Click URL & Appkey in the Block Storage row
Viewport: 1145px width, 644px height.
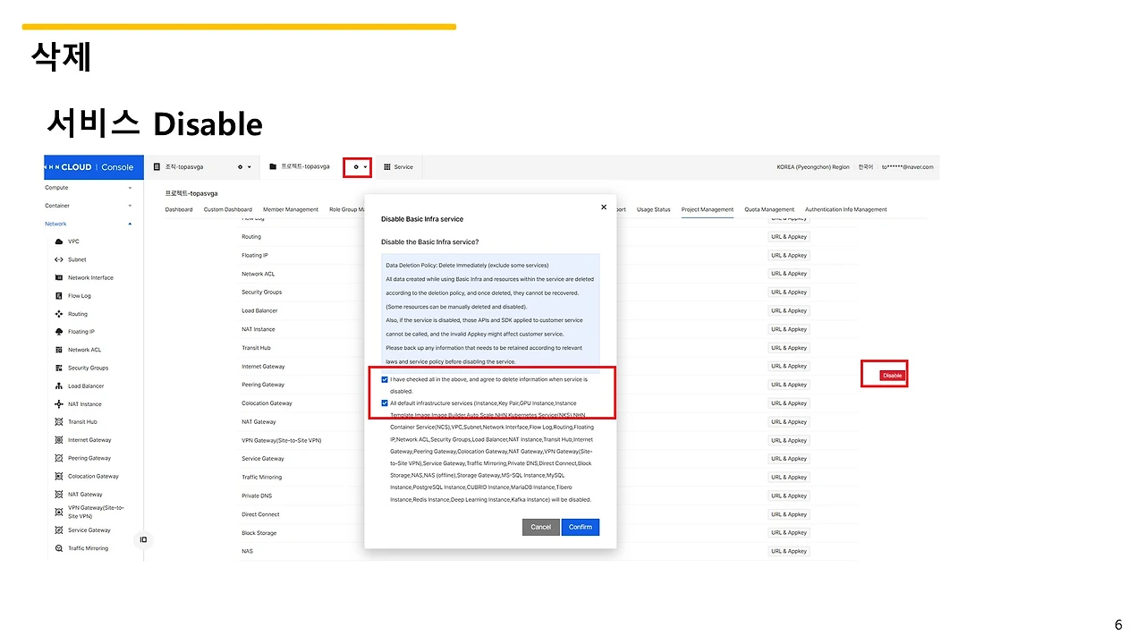(789, 533)
